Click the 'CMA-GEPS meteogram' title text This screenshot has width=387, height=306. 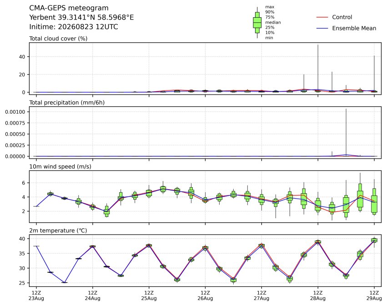(x=69, y=8)
